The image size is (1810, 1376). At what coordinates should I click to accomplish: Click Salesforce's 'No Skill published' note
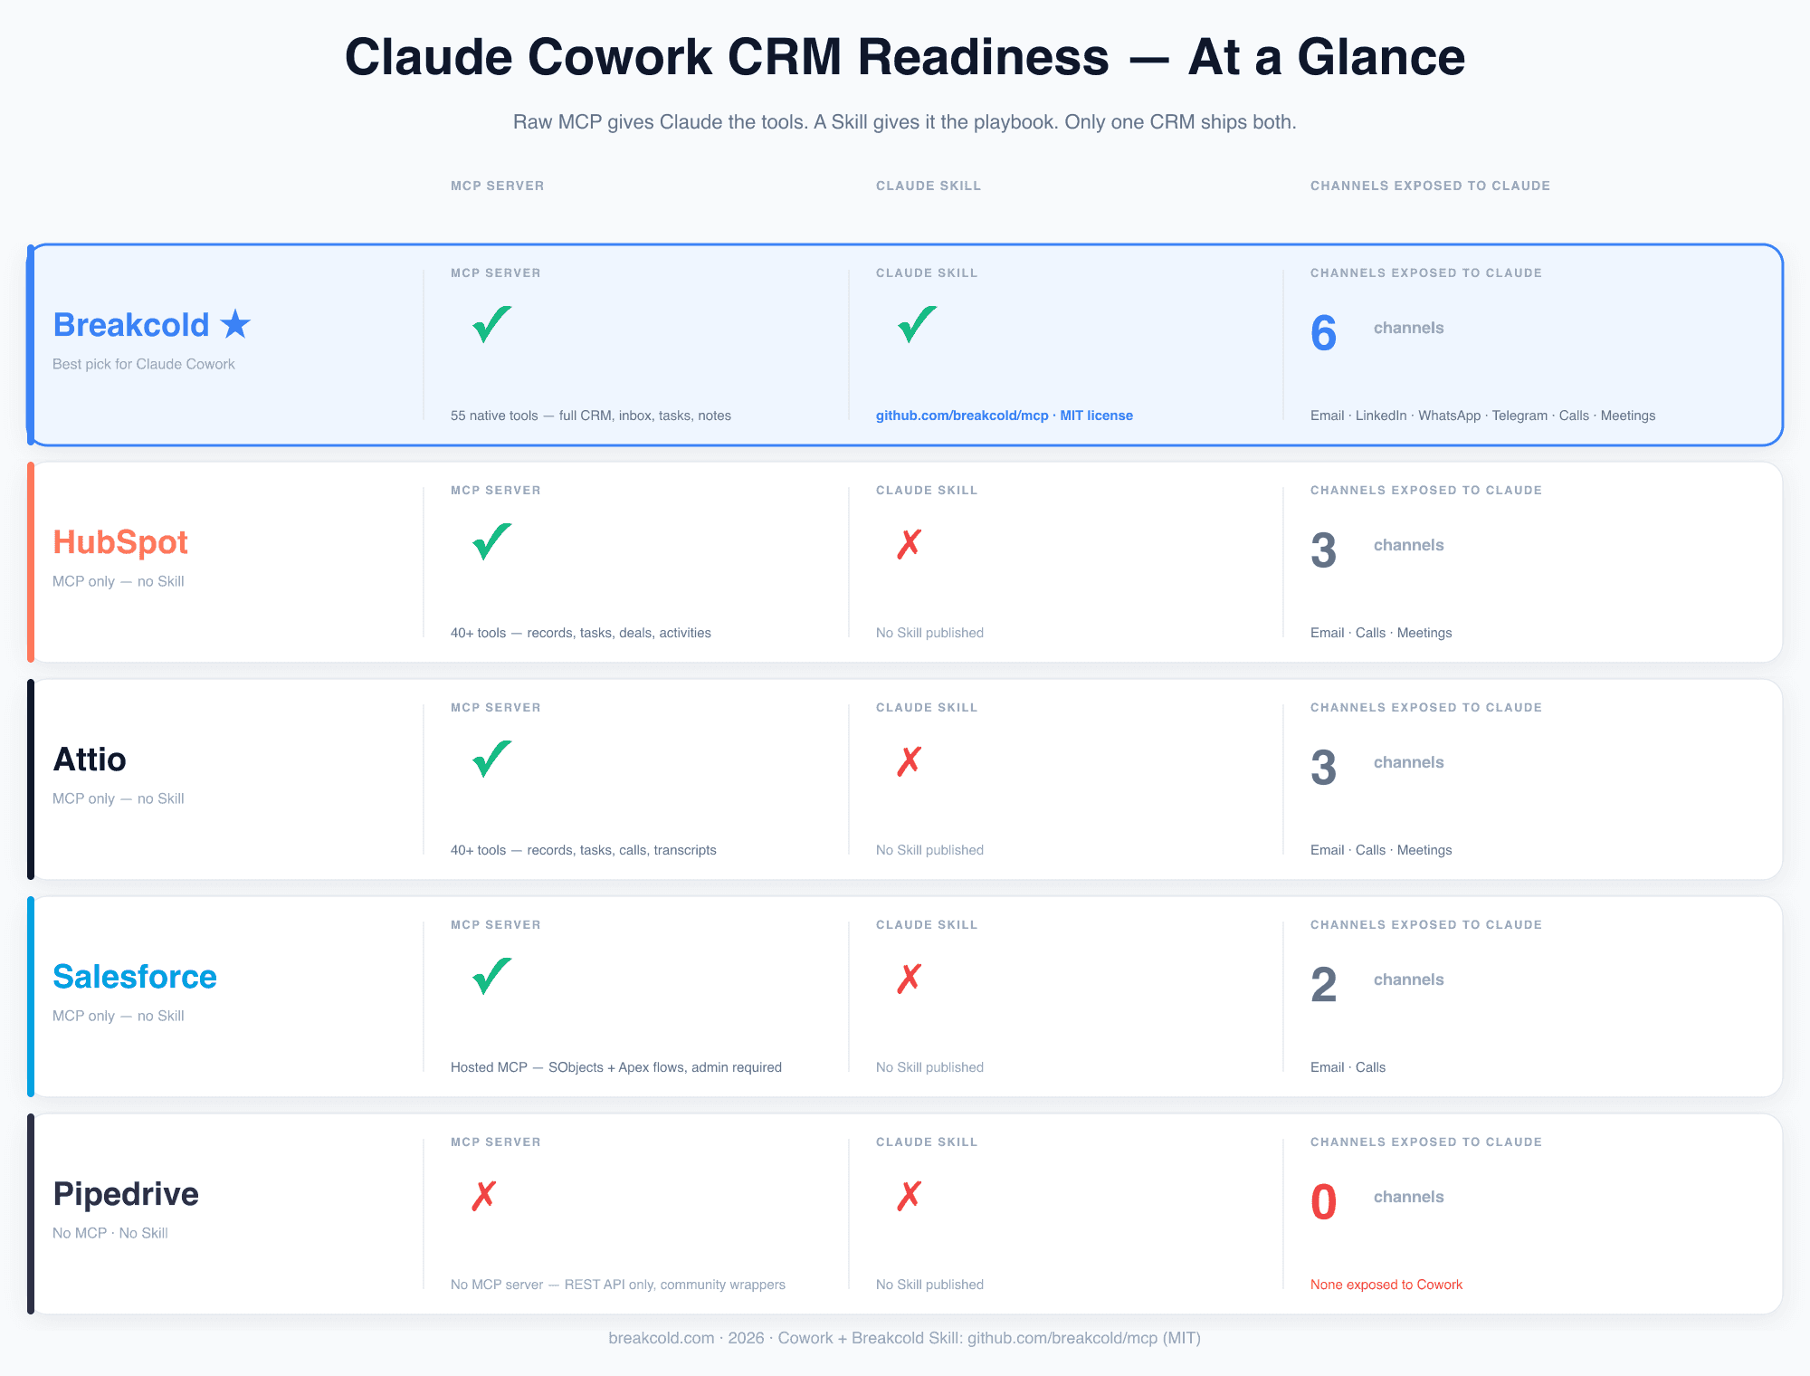(x=929, y=1067)
